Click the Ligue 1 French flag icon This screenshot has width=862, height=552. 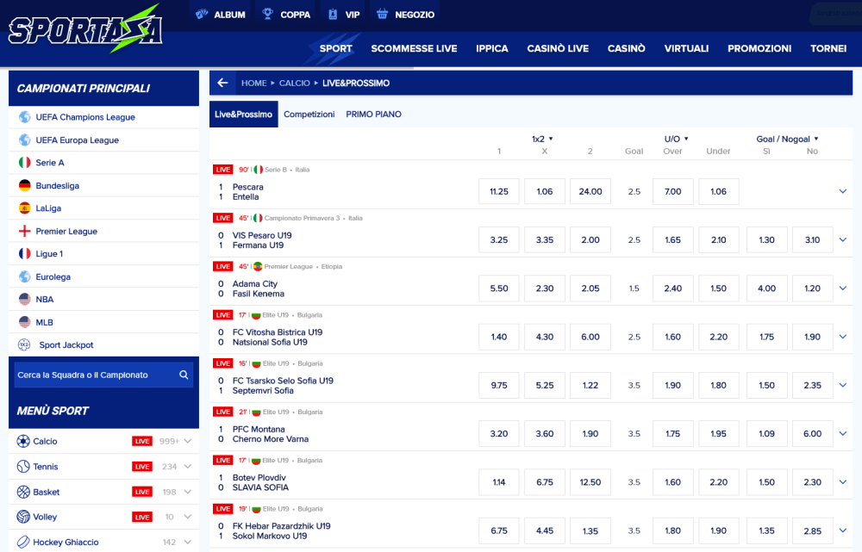coord(25,254)
